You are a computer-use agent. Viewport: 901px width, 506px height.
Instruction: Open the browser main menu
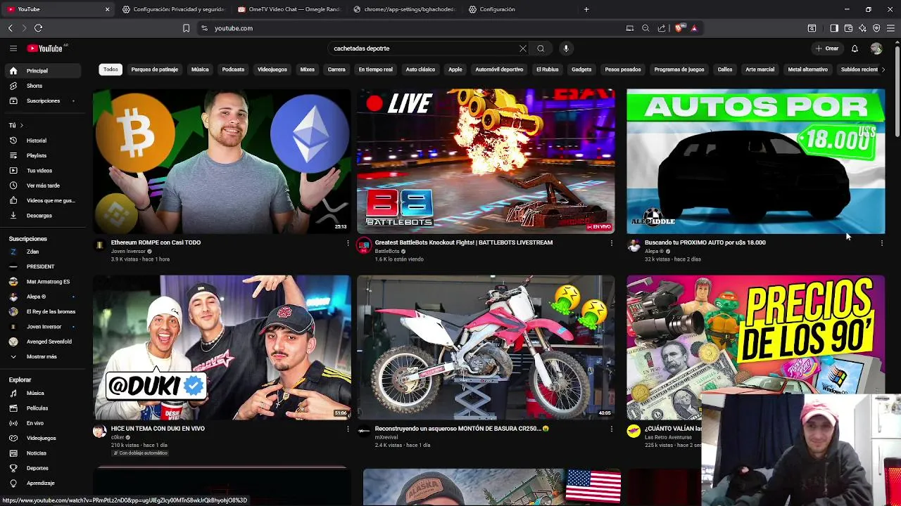[891, 28]
